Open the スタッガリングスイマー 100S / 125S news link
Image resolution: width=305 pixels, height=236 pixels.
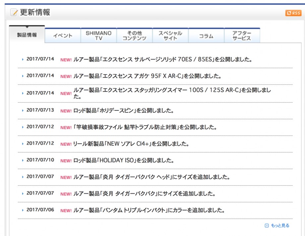pyautogui.click(x=172, y=93)
